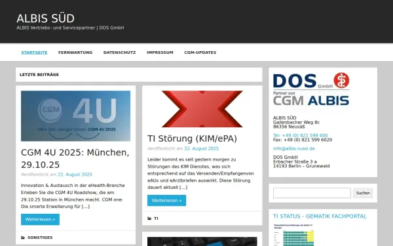Click date link under TI Störung post
Viewport: 393px width, 246px height.
tap(202, 149)
